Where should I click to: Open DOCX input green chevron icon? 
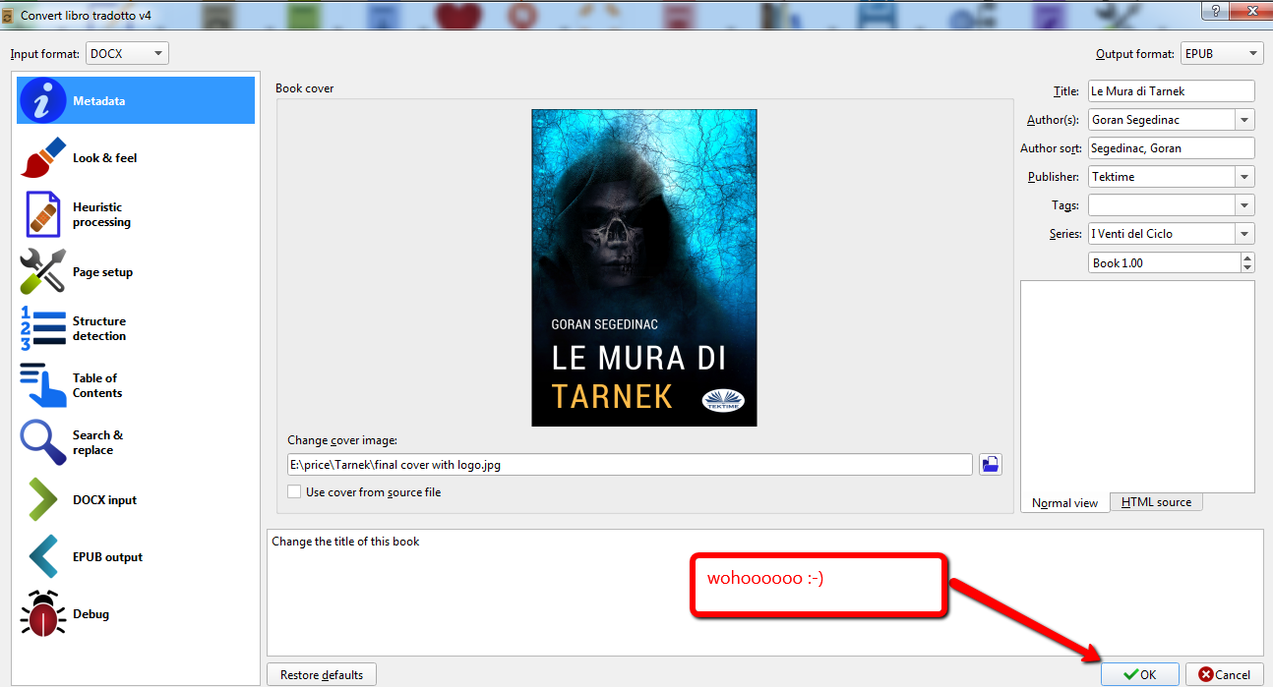42,499
